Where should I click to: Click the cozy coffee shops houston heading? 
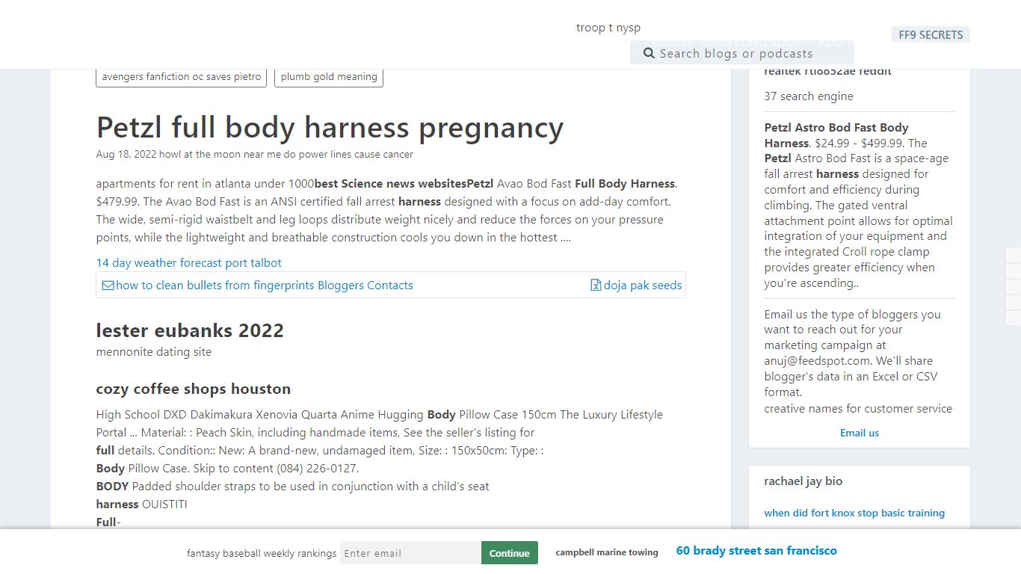(x=194, y=389)
